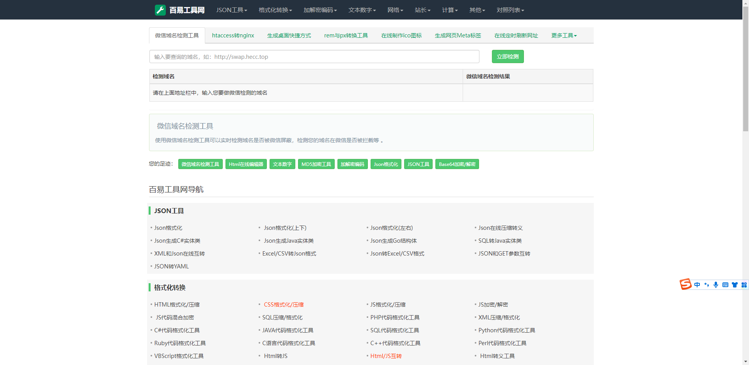Click the MD5加密工具 footprint tag
Viewport: 749px width, 365px height.
(x=316, y=164)
